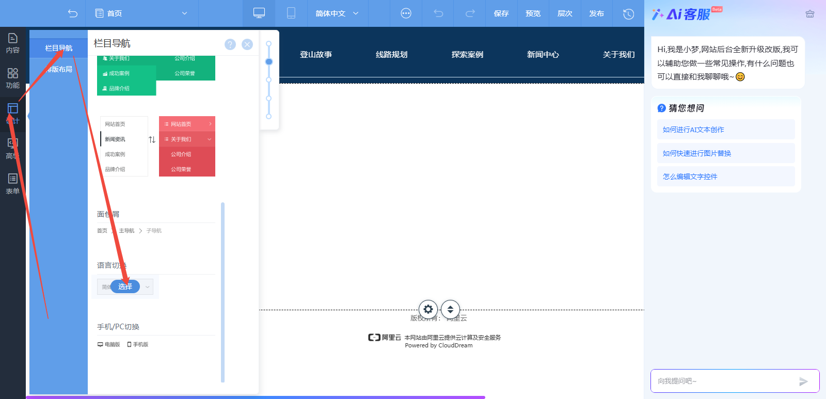Select the 电脑版 desktop version option
Image resolution: width=826 pixels, height=399 pixels.
click(x=109, y=344)
